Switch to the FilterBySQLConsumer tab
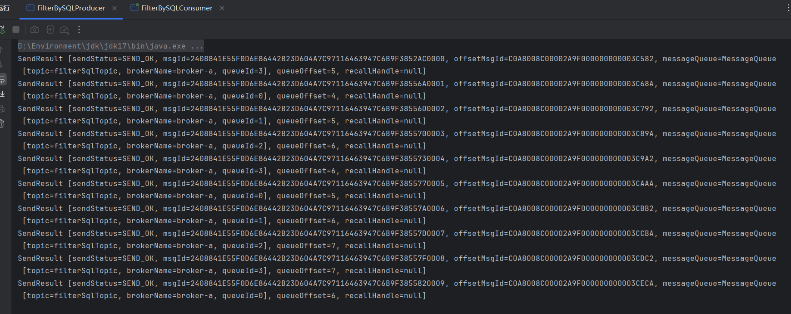The height and width of the screenshot is (314, 791). 177,8
